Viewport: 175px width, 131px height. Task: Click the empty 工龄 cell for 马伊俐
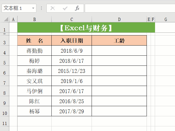pos(119,91)
